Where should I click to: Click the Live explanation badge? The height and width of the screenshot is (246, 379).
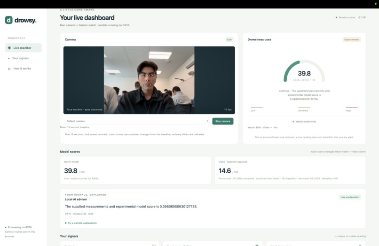point(350,197)
